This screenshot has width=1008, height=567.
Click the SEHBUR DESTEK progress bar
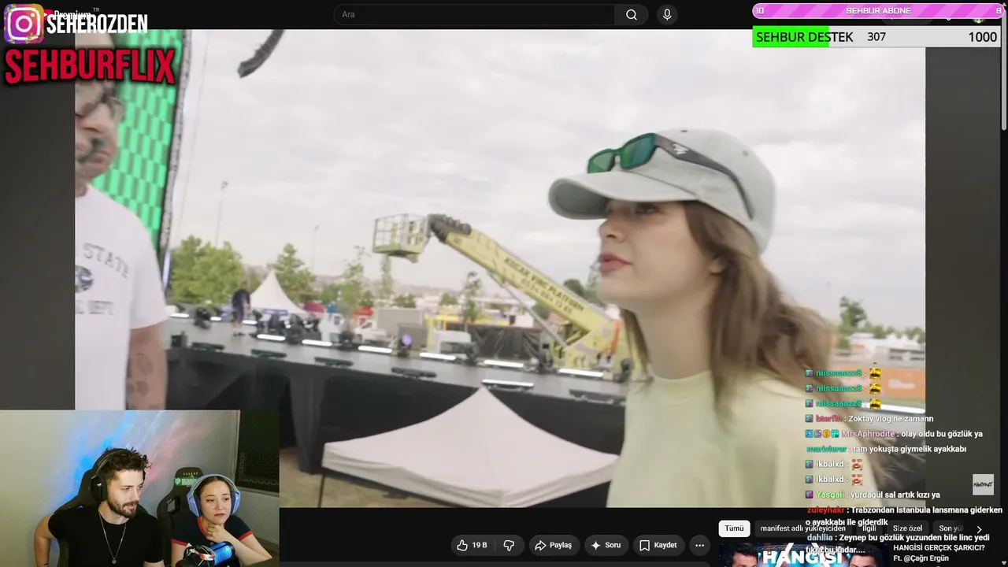coord(876,37)
